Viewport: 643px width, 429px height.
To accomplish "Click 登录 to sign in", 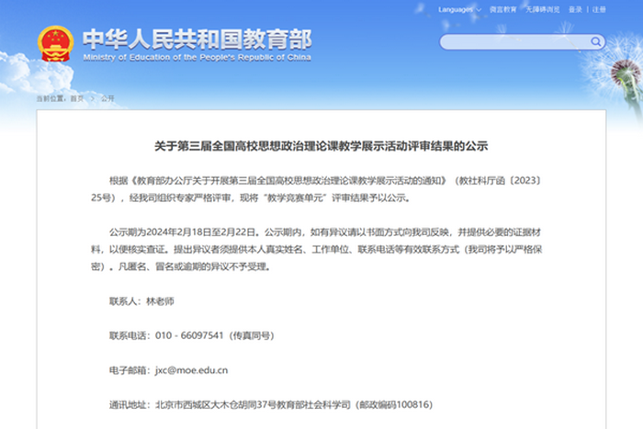I will 576,9.
